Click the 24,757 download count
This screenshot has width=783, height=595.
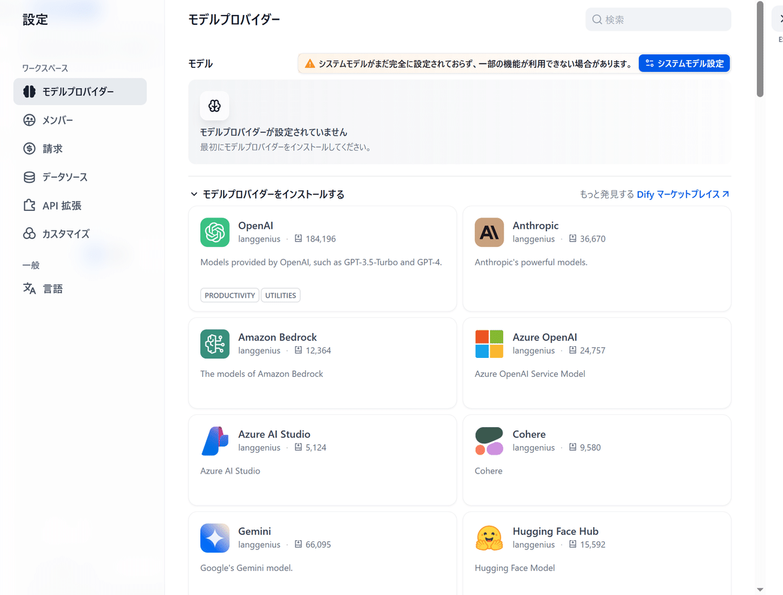click(x=592, y=351)
